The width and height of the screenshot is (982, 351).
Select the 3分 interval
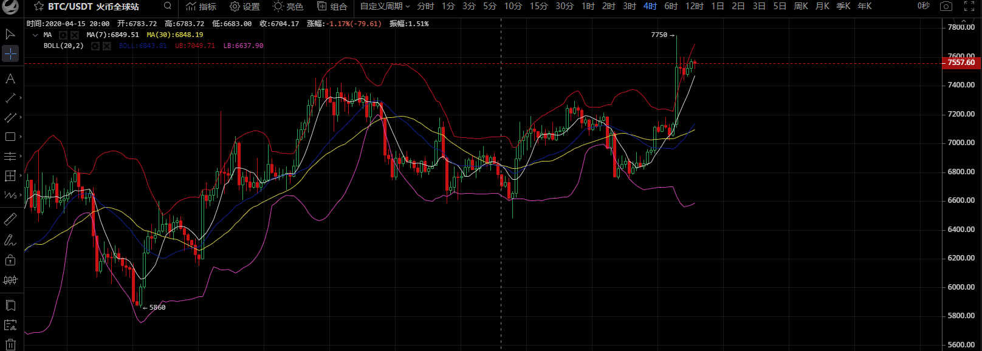tap(469, 6)
